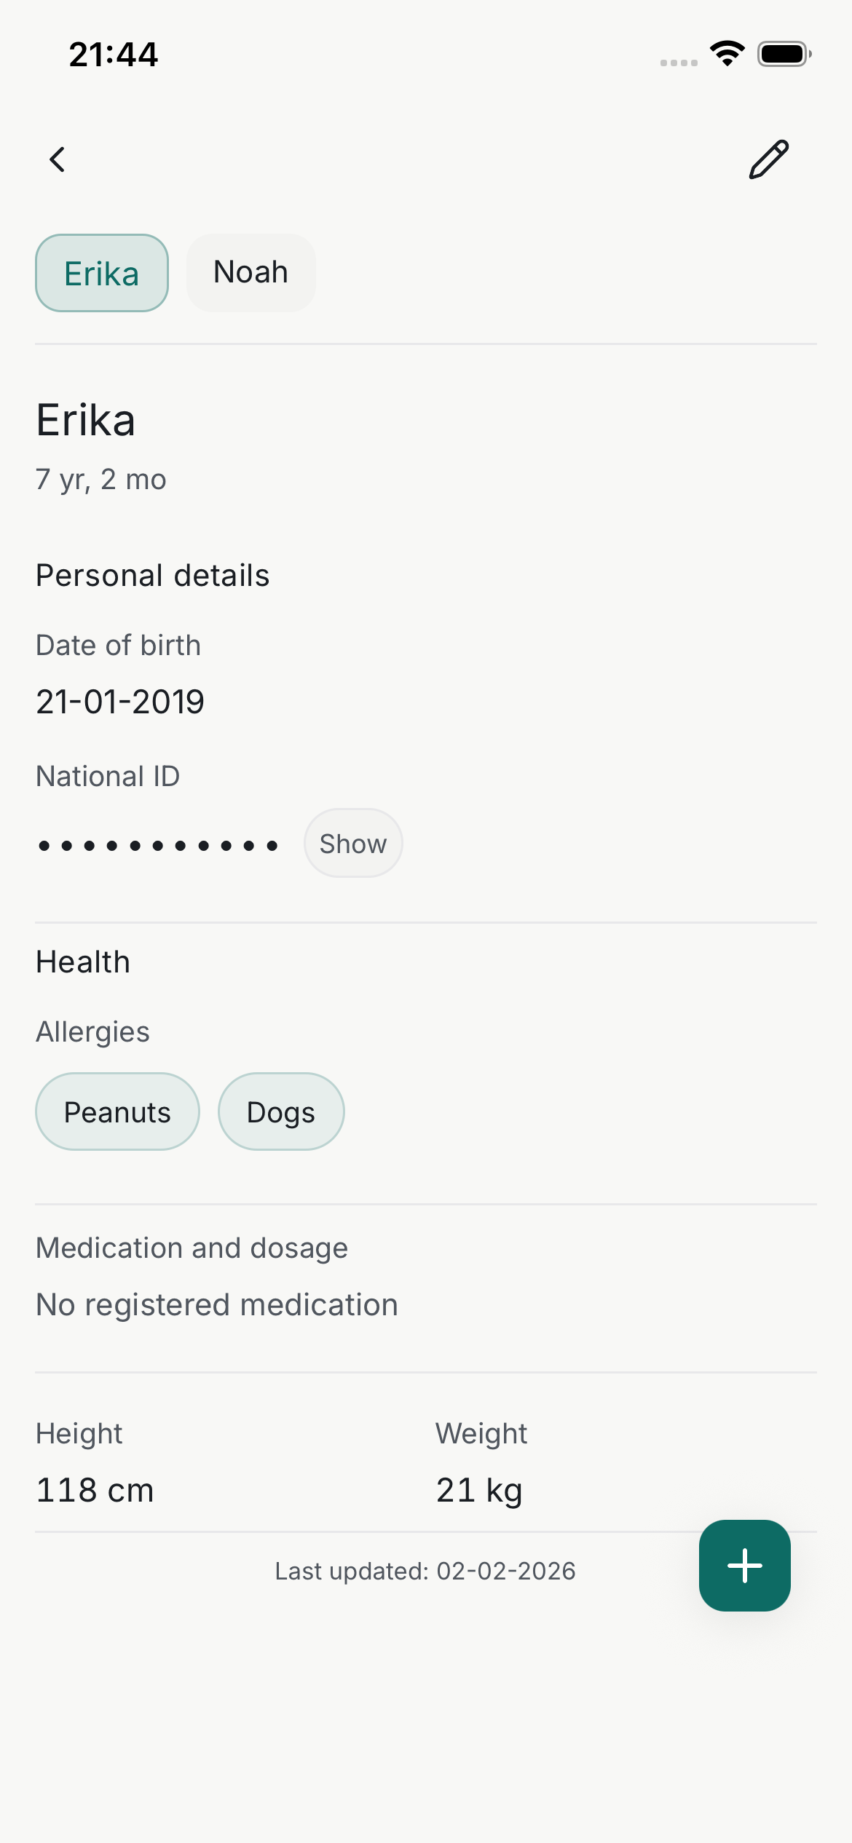Tap the back arrow icon

pos(58,159)
